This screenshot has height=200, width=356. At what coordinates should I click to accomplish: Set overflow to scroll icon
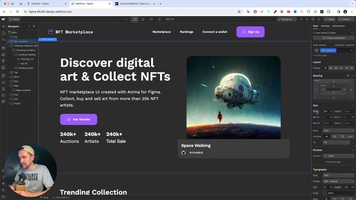click(x=343, y=137)
